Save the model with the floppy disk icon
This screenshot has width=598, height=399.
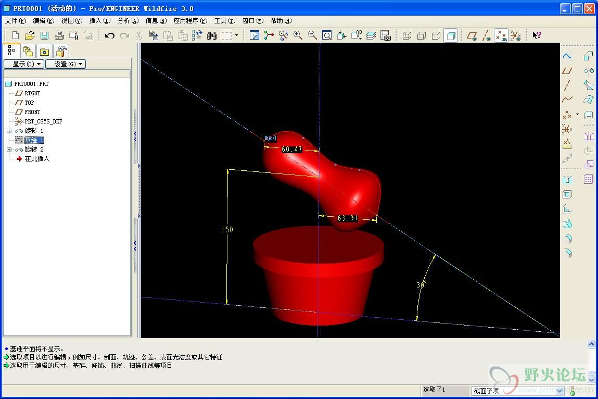tap(44, 35)
